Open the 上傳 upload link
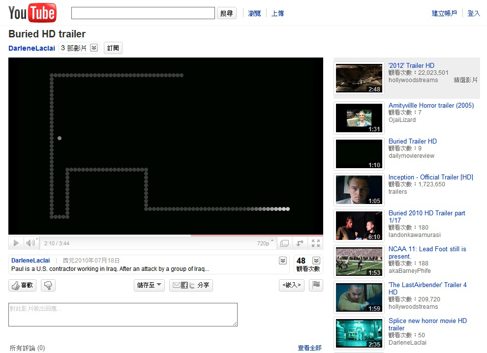Viewport: 487px width, 353px height. pyautogui.click(x=277, y=13)
